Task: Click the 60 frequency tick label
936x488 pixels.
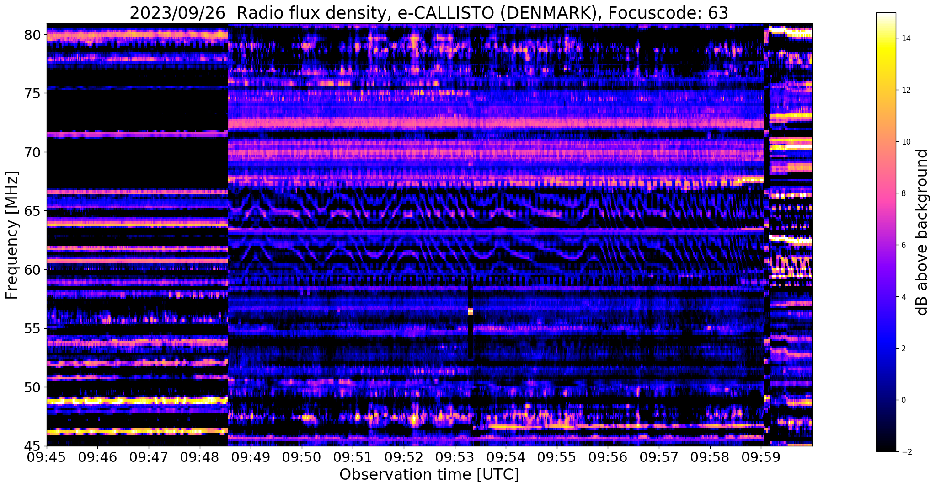Action: click(x=33, y=270)
